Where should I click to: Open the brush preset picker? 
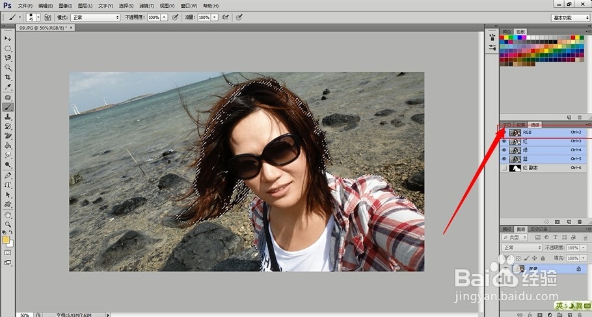click(33, 18)
